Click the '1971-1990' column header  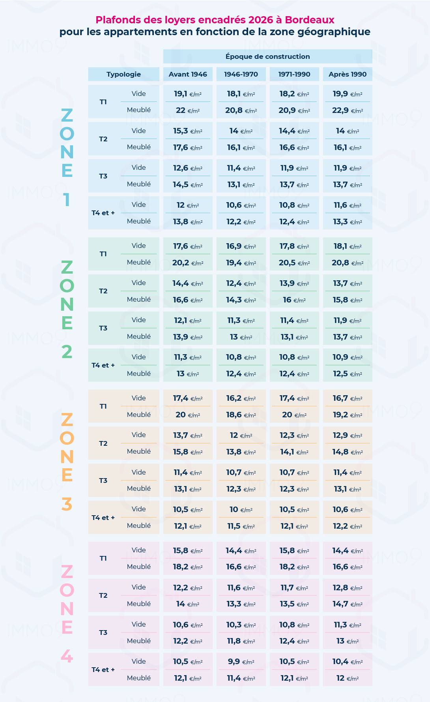pos(294,74)
